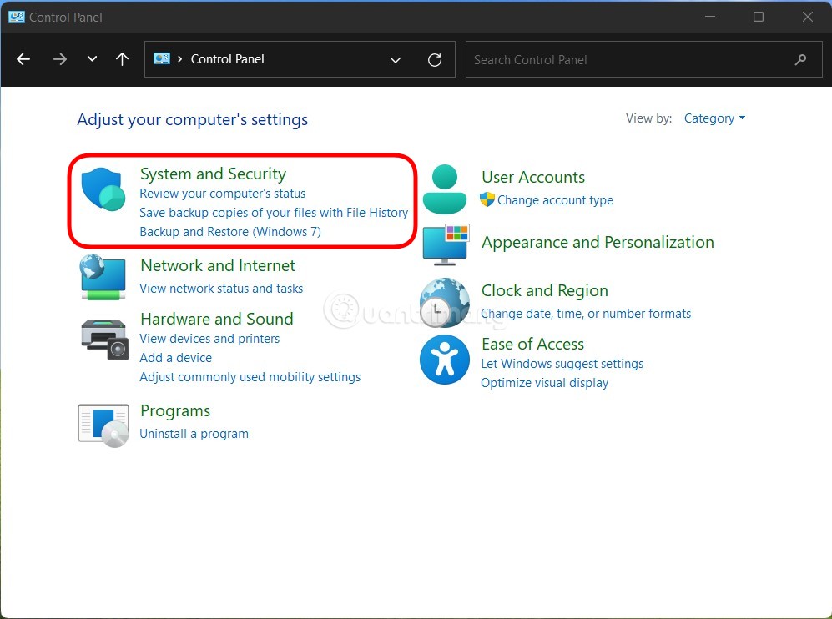Click the System and Security shield icon
This screenshot has height=619, width=832.
tap(103, 189)
